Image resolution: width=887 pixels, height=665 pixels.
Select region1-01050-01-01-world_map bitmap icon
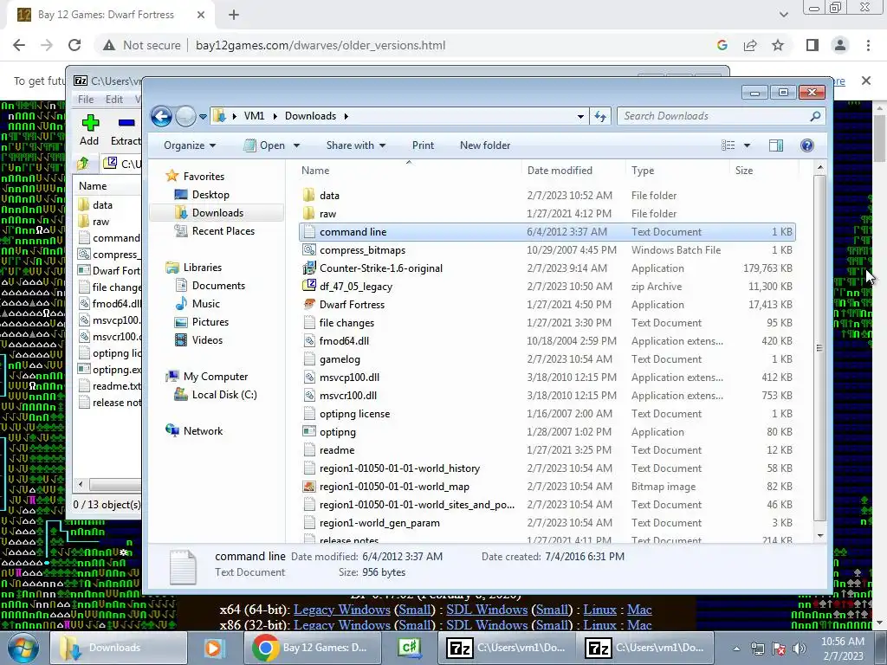pyautogui.click(x=309, y=486)
